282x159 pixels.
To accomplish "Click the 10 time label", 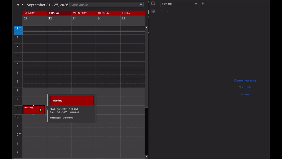I will 17,117.
